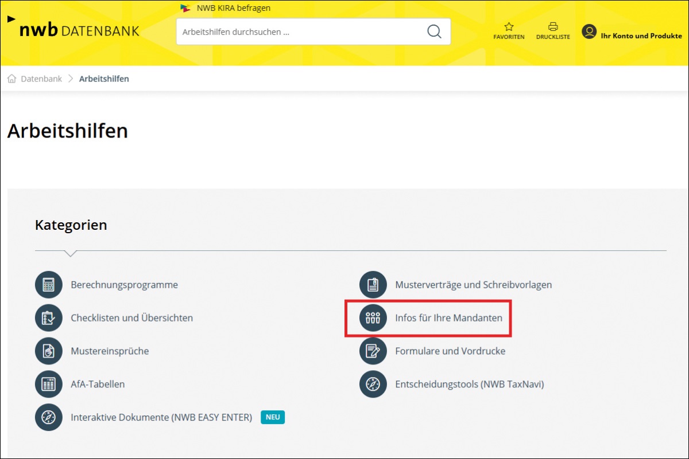Click the NWB Datenbank logo
The width and height of the screenshot is (689, 459).
79,30
